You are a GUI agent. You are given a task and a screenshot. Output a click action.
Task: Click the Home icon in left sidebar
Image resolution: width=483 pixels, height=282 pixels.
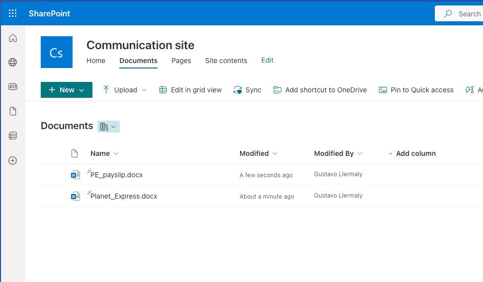13,38
